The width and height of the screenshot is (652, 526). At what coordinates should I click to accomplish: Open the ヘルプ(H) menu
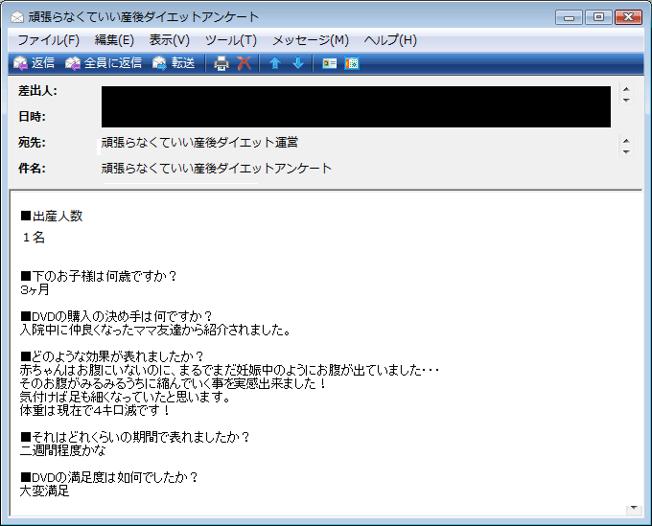click(390, 40)
